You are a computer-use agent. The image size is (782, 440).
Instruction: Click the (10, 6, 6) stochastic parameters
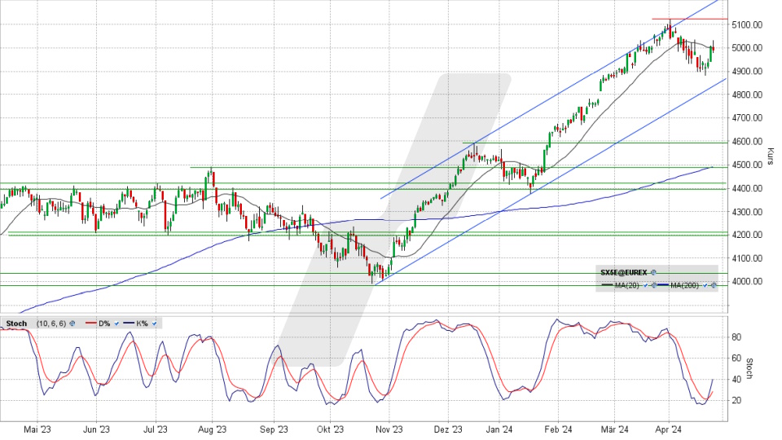click(x=52, y=323)
